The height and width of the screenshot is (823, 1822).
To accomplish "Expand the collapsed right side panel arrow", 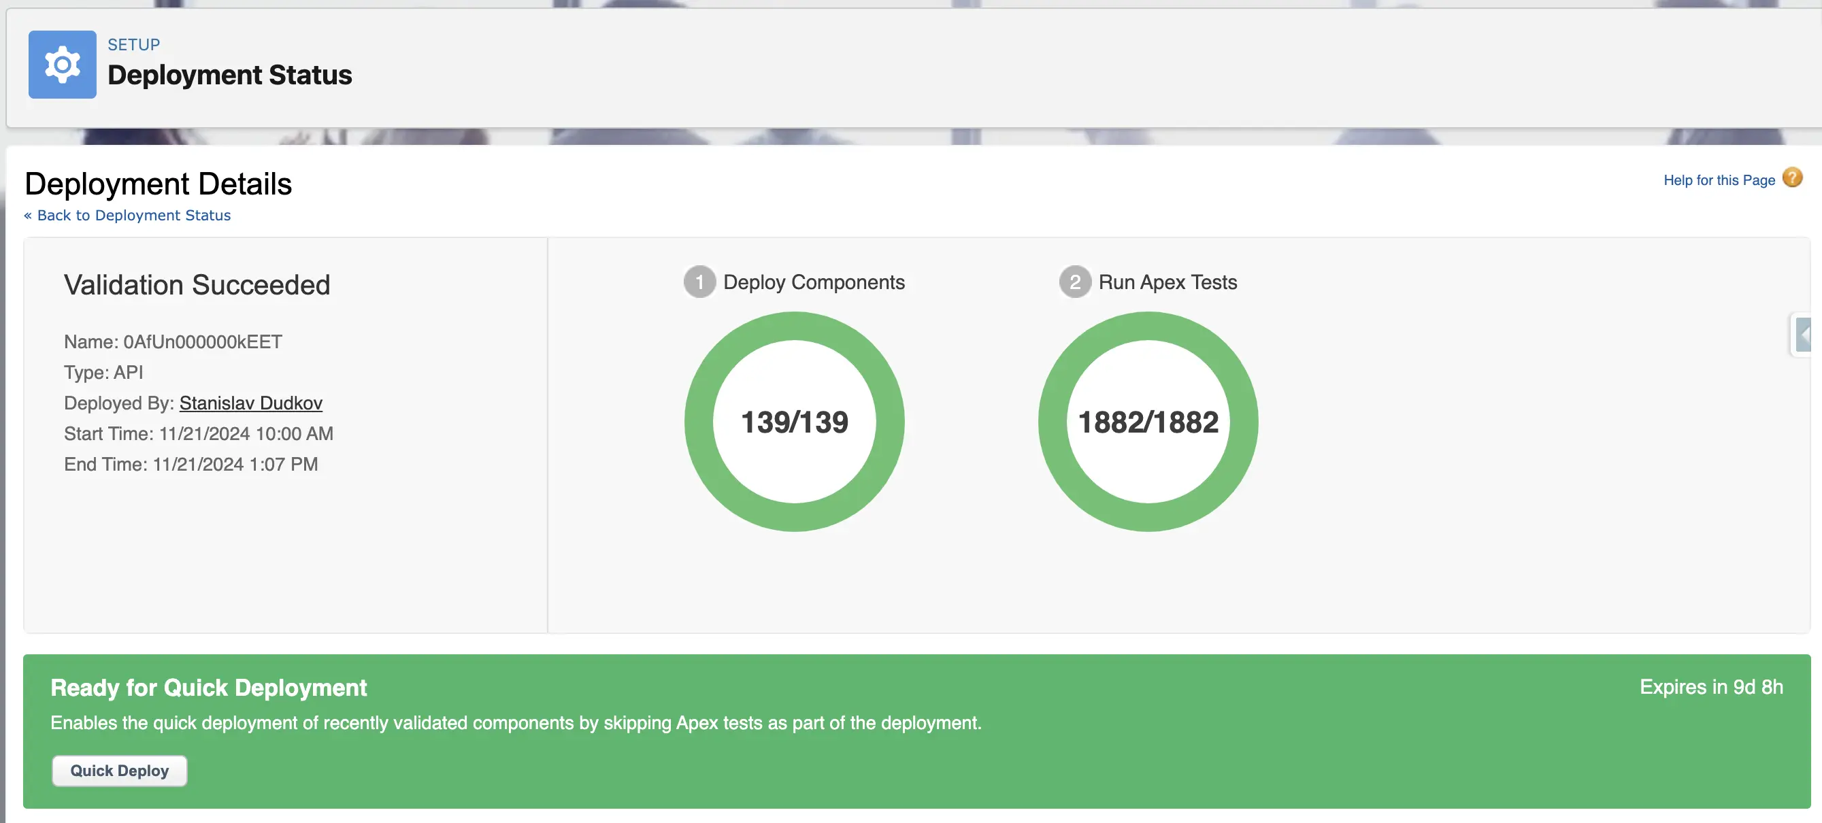I will (x=1803, y=335).
